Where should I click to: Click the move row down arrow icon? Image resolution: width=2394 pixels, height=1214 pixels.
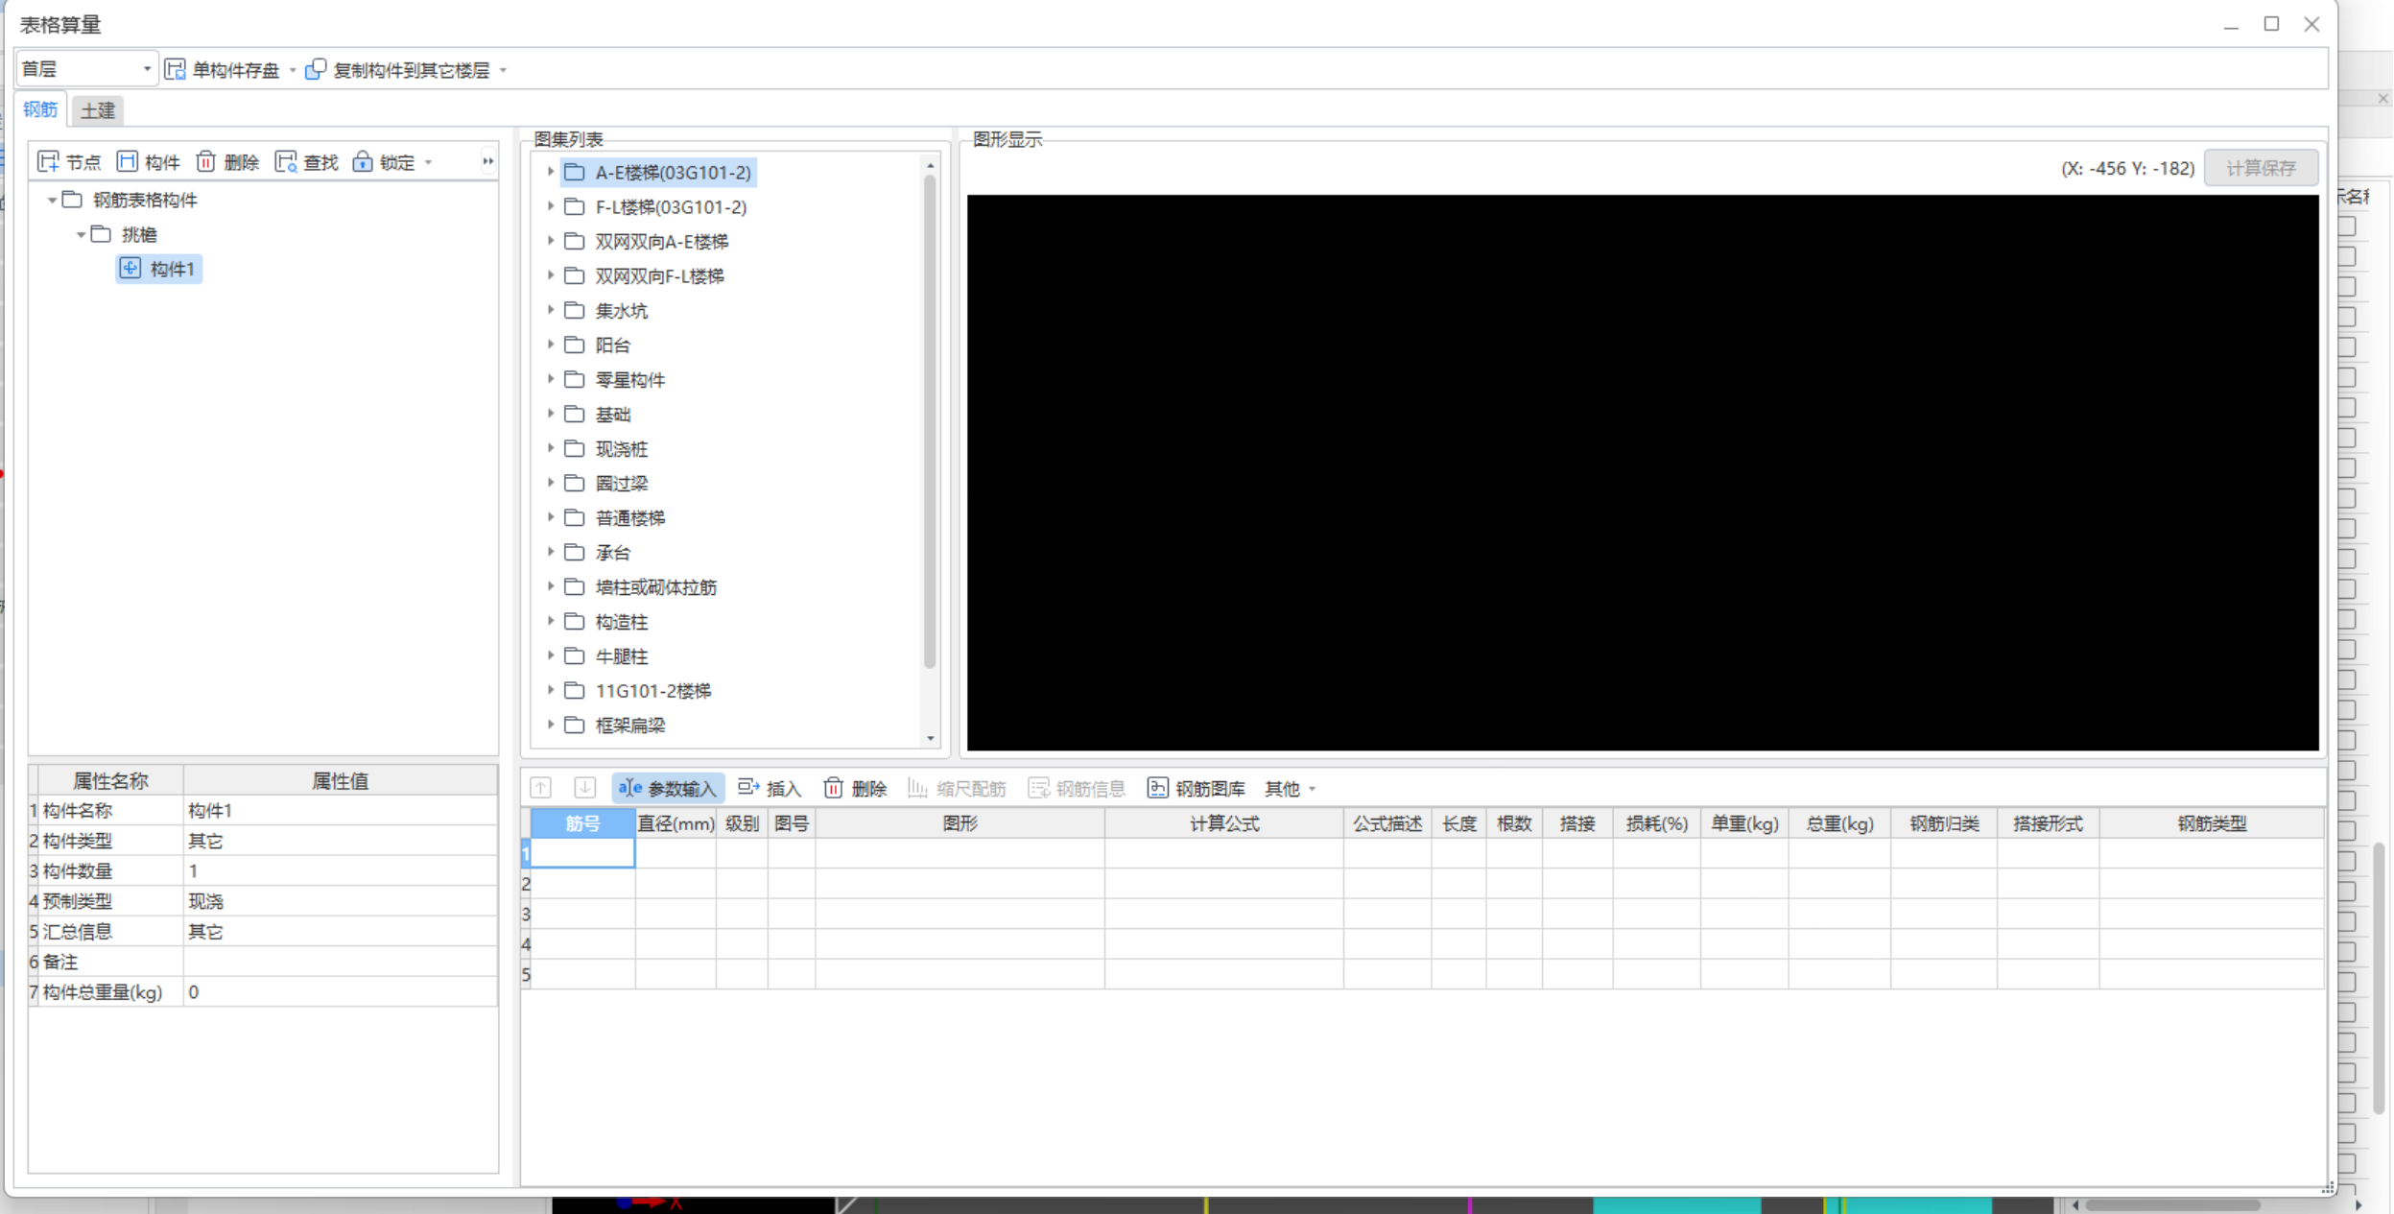point(585,788)
